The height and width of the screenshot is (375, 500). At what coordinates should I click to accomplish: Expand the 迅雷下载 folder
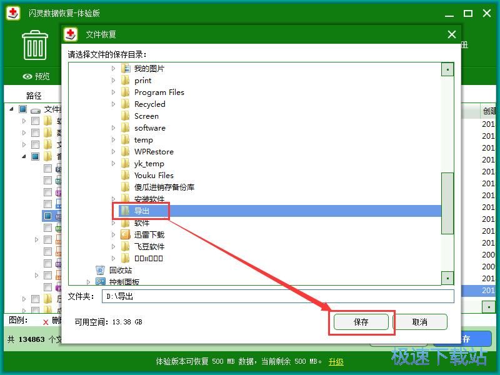tap(113, 235)
